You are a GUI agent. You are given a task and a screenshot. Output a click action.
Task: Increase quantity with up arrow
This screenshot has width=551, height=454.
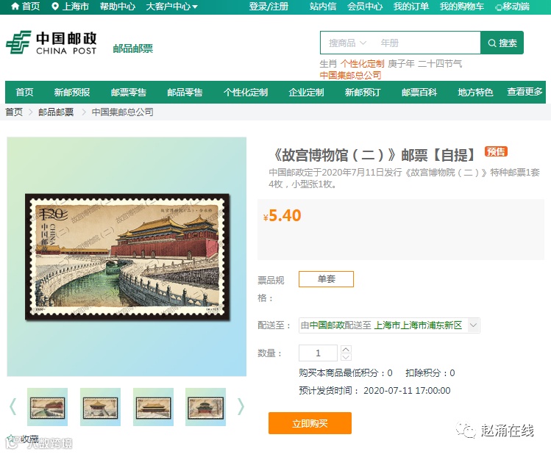coord(346,349)
